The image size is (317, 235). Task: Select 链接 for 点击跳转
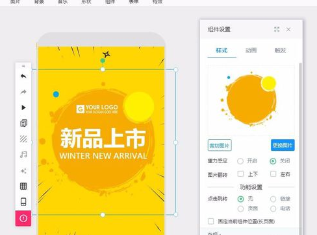click(273, 199)
